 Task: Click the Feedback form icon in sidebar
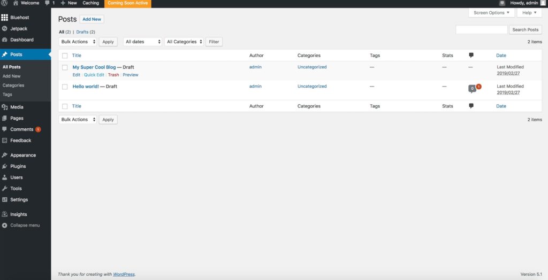pos(4,141)
